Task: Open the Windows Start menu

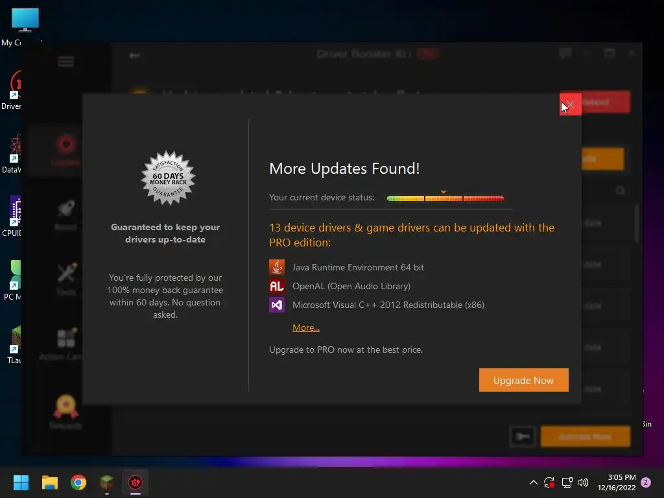Action: [x=21, y=482]
